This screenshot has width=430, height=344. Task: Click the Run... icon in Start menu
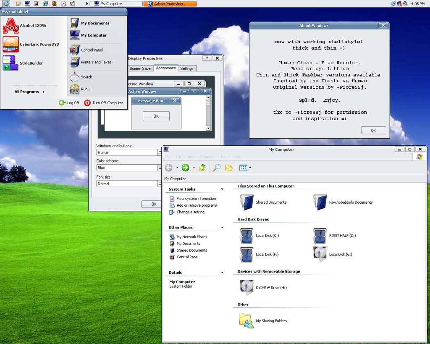tap(75, 89)
